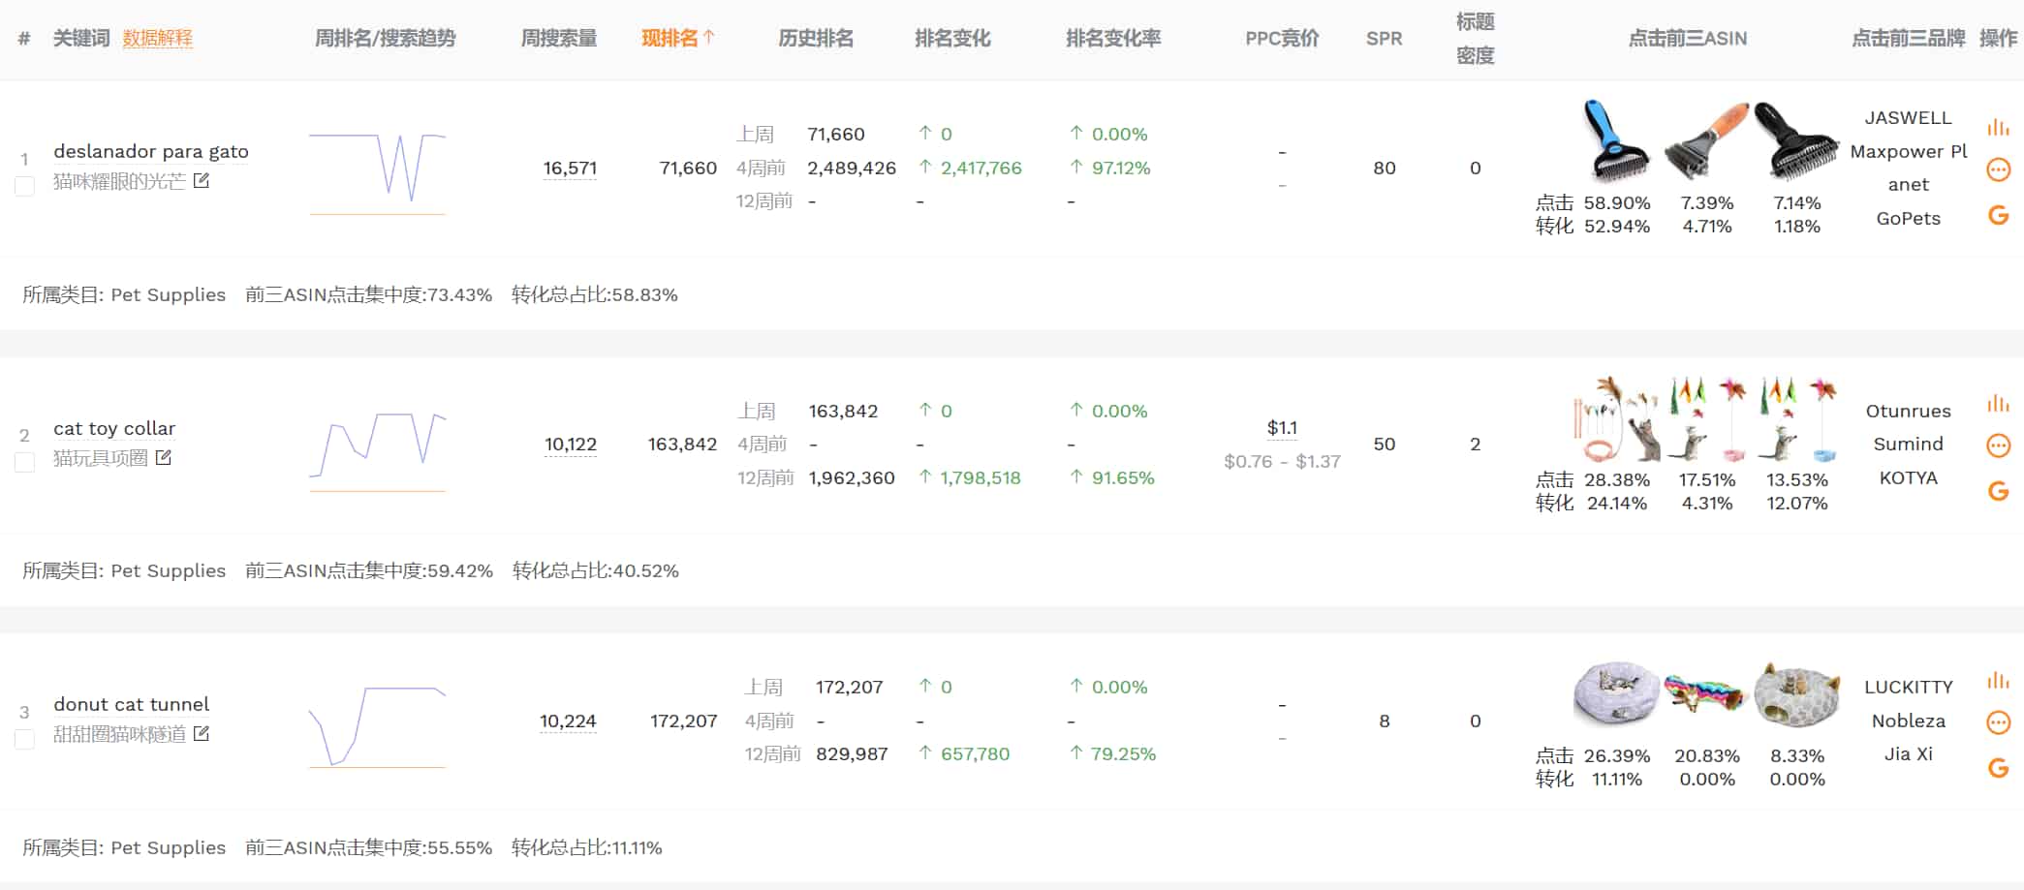Click the bar chart icon for "donut cat tunnel"
The height and width of the screenshot is (890, 2024).
(x=1999, y=681)
